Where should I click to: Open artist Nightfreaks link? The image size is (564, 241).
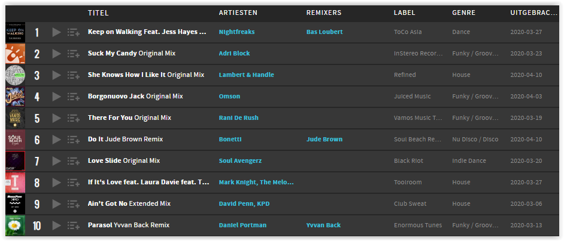(236, 32)
